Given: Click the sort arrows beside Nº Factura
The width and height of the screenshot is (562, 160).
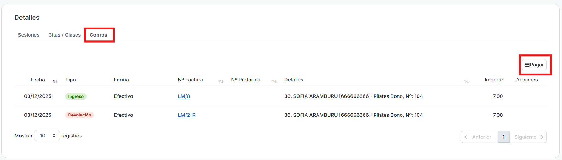Looking at the screenshot, I should click(221, 81).
